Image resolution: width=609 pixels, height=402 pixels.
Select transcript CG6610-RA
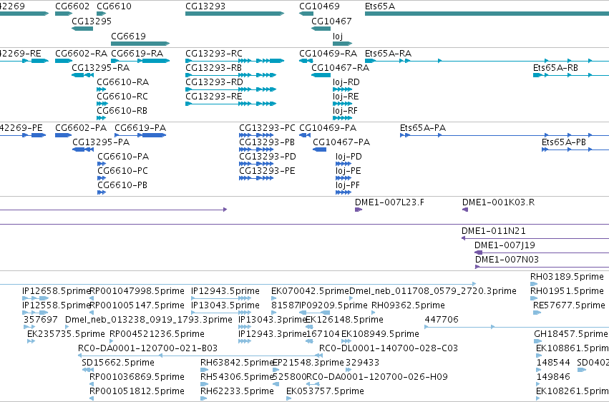point(102,89)
